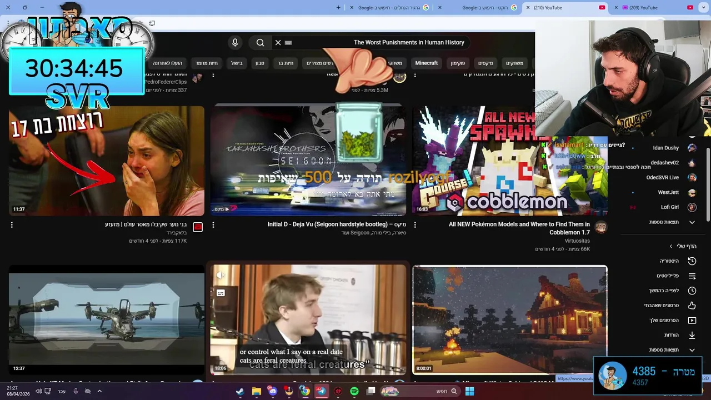The image size is (711, 400).
Task: Open options menu for בני נוער video
Action: (12, 225)
